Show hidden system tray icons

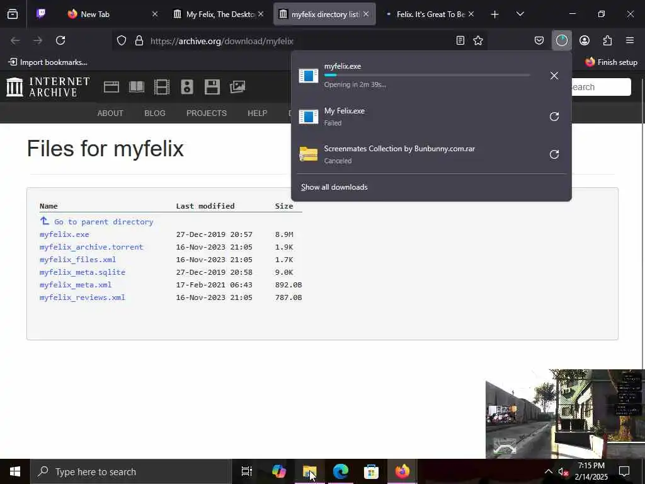coord(549,471)
